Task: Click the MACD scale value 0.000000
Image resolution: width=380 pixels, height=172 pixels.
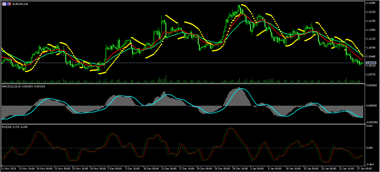Action: point(372,105)
